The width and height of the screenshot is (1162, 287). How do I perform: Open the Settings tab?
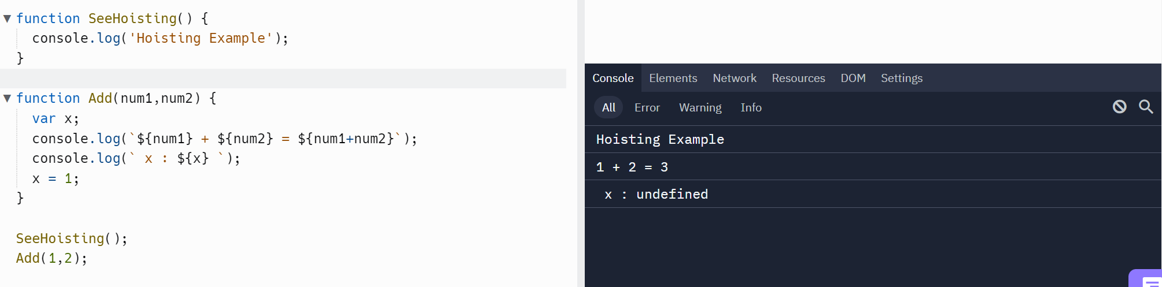click(x=901, y=78)
